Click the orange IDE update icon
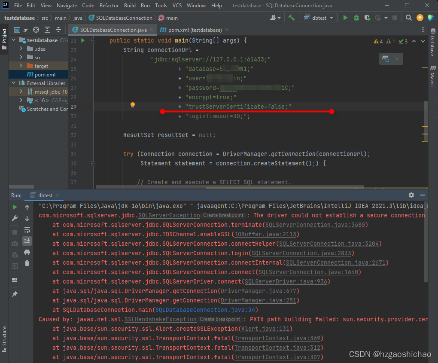This screenshot has height=363, width=438. (420, 18)
